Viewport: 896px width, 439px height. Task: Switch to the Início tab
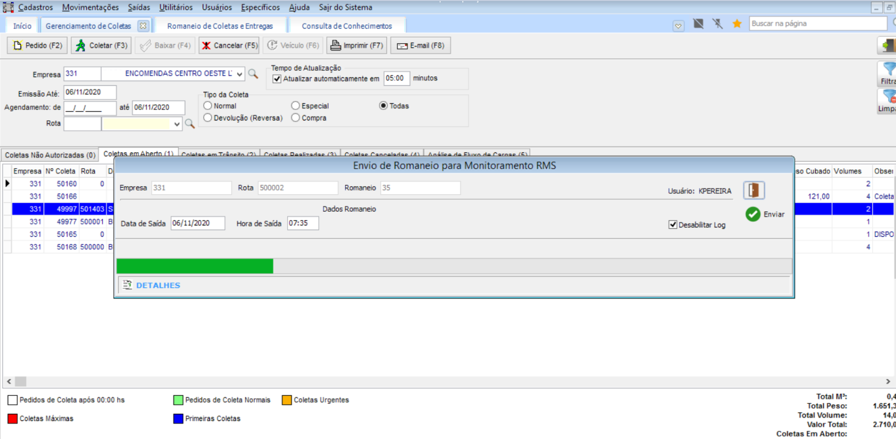point(22,26)
